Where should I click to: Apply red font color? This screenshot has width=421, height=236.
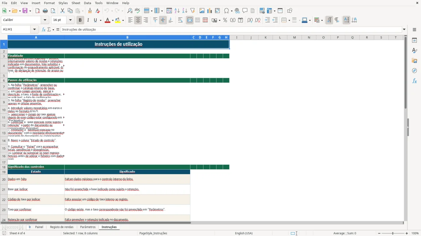point(107,20)
